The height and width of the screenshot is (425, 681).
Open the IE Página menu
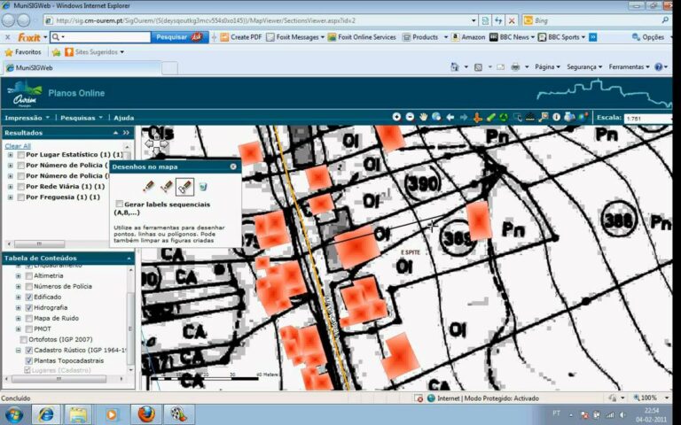(547, 67)
